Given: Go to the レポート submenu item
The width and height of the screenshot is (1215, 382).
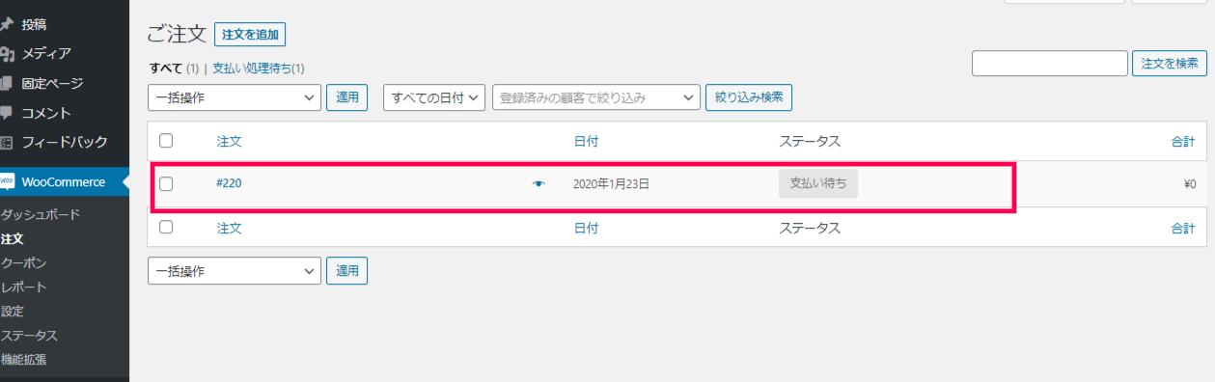Looking at the screenshot, I should tap(24, 286).
